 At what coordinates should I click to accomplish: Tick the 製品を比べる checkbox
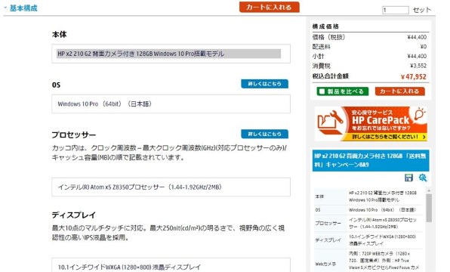(x=322, y=91)
